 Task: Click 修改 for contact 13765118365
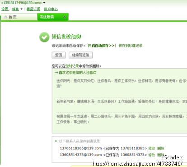pos(152,148)
